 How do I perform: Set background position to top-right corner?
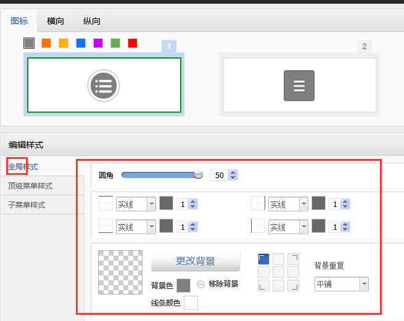coord(293,259)
